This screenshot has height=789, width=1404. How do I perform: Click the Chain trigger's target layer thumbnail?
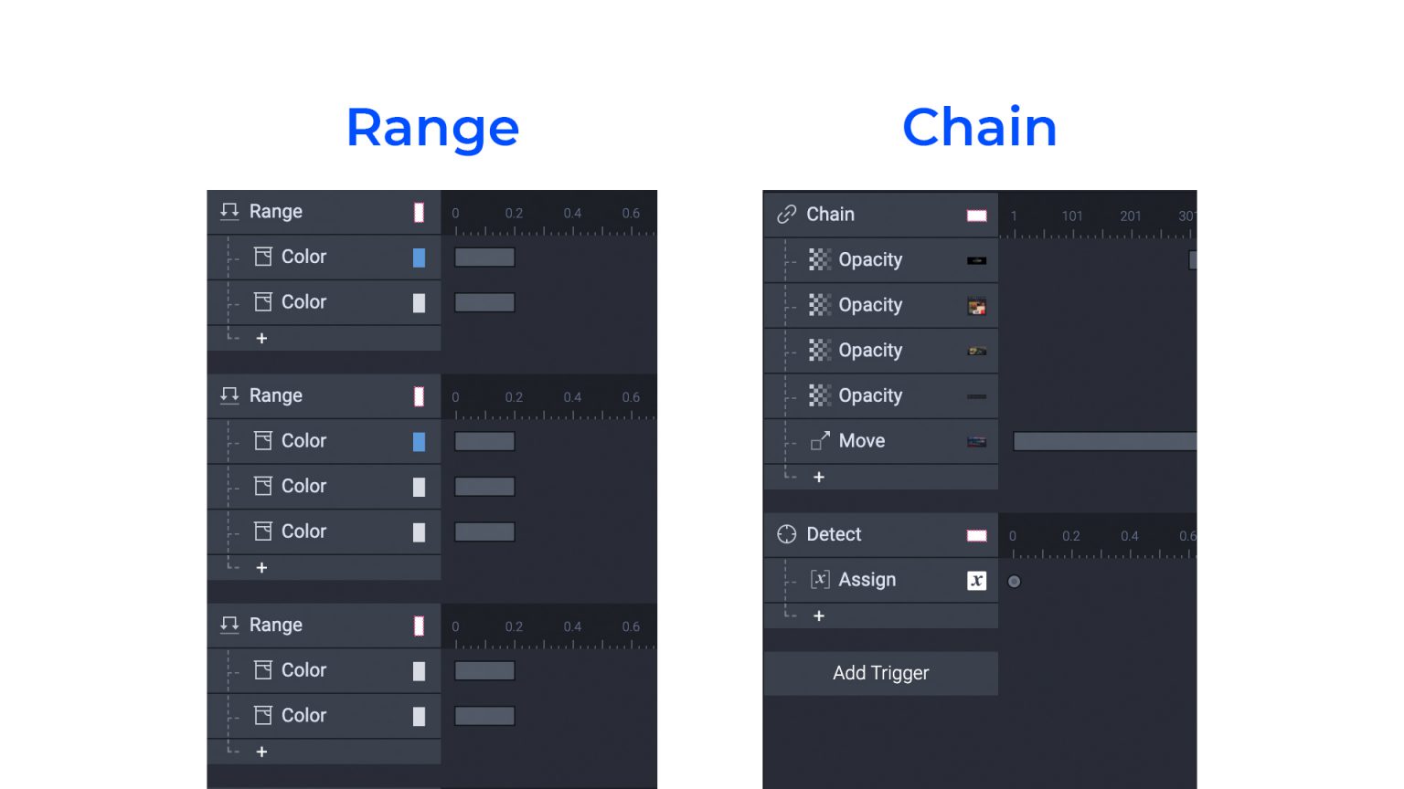[976, 216]
